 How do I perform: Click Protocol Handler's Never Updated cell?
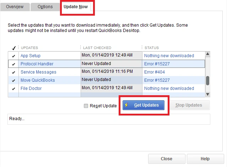click(112, 64)
